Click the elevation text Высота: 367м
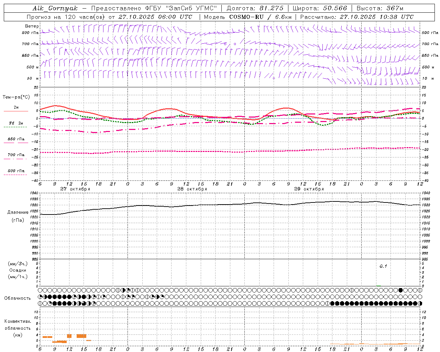The image size is (440, 352). point(380,8)
